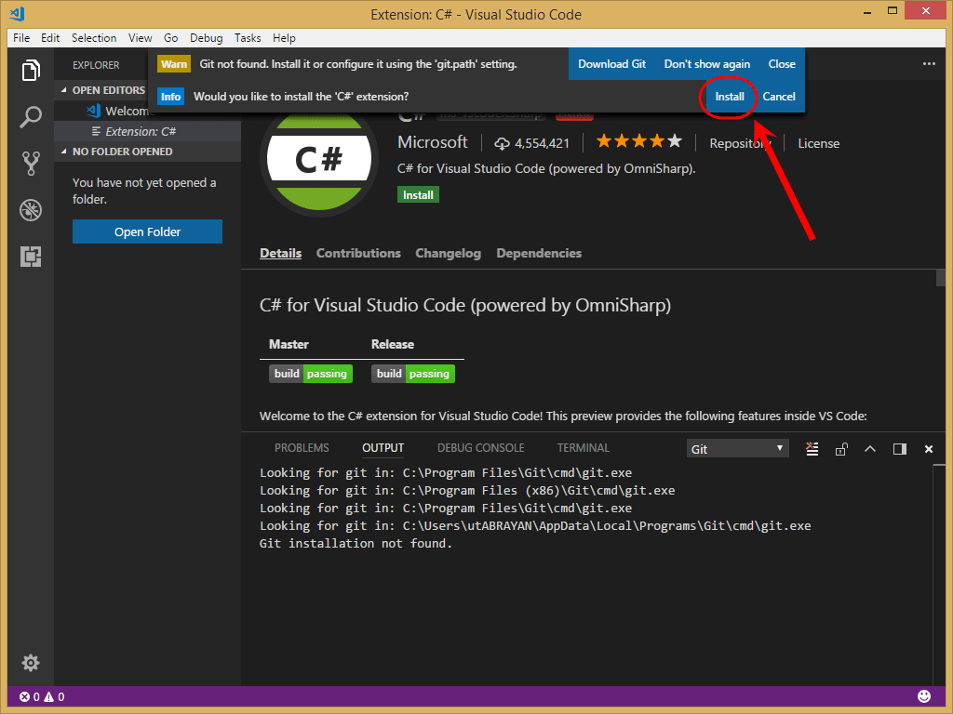Switch to the Output panel tab

[383, 448]
